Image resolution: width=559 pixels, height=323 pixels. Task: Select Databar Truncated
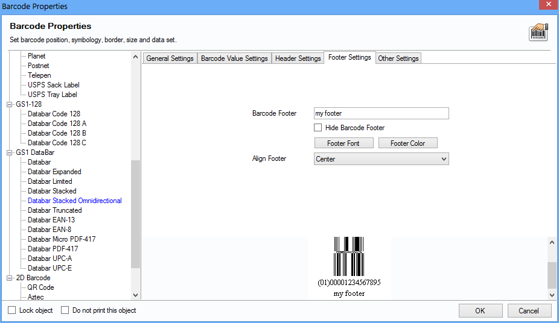55,210
